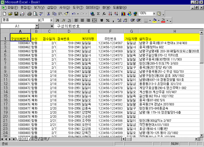Click the A1 Name Box field
Image resolution: width=204 pixels, height=147 pixels.
click(18, 26)
